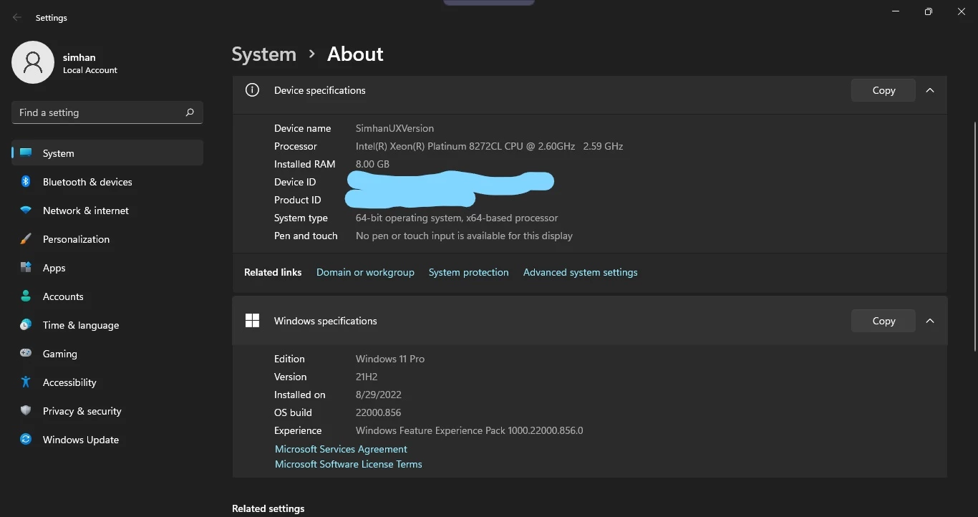Click the Version value 21H2
The height and width of the screenshot is (517, 978).
(367, 377)
